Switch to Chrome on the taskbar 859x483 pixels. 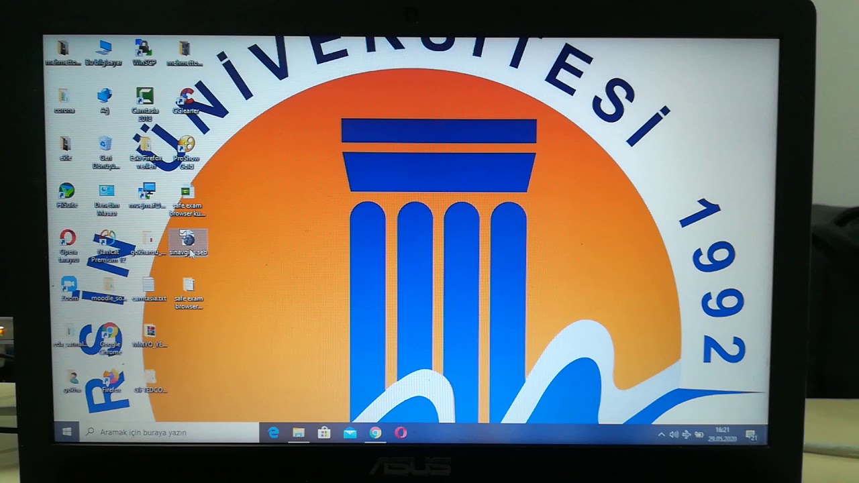(x=375, y=433)
